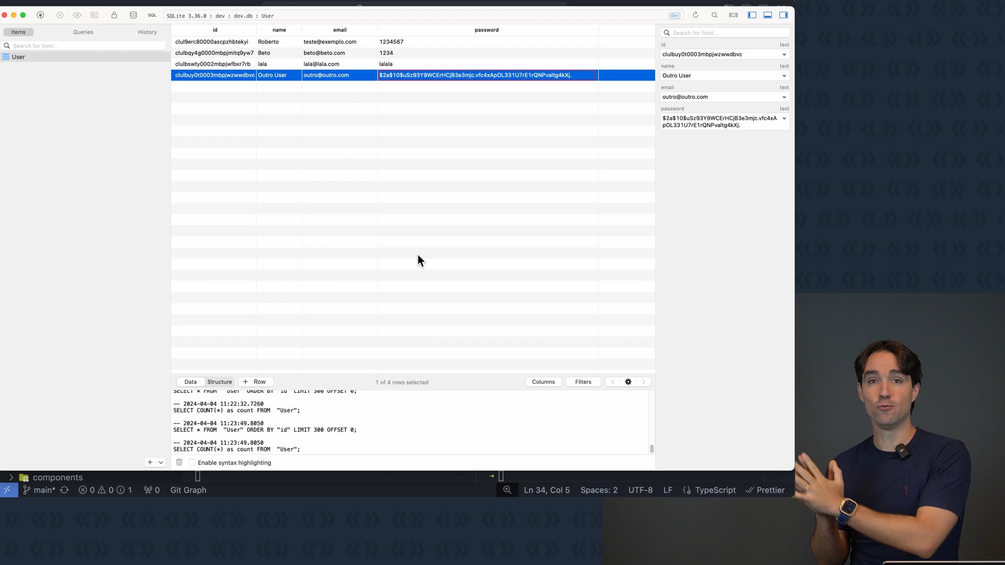Open the database selector cylinder icon
This screenshot has width=1005, height=565.
click(x=133, y=15)
